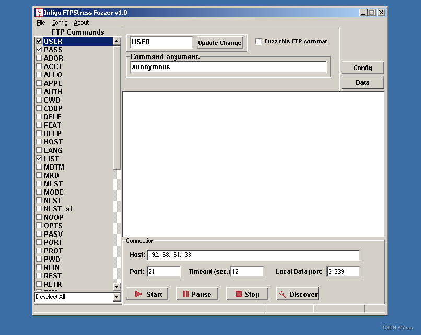
Task: Uncheck the LIST command checkbox
Action: 39,159
